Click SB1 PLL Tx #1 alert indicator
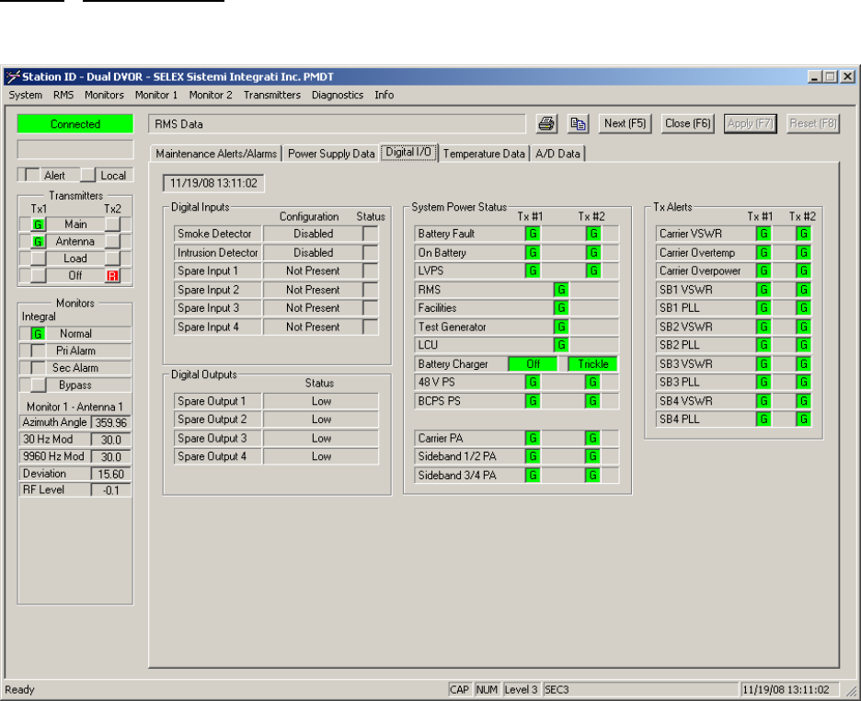861x701 pixels. click(x=763, y=308)
